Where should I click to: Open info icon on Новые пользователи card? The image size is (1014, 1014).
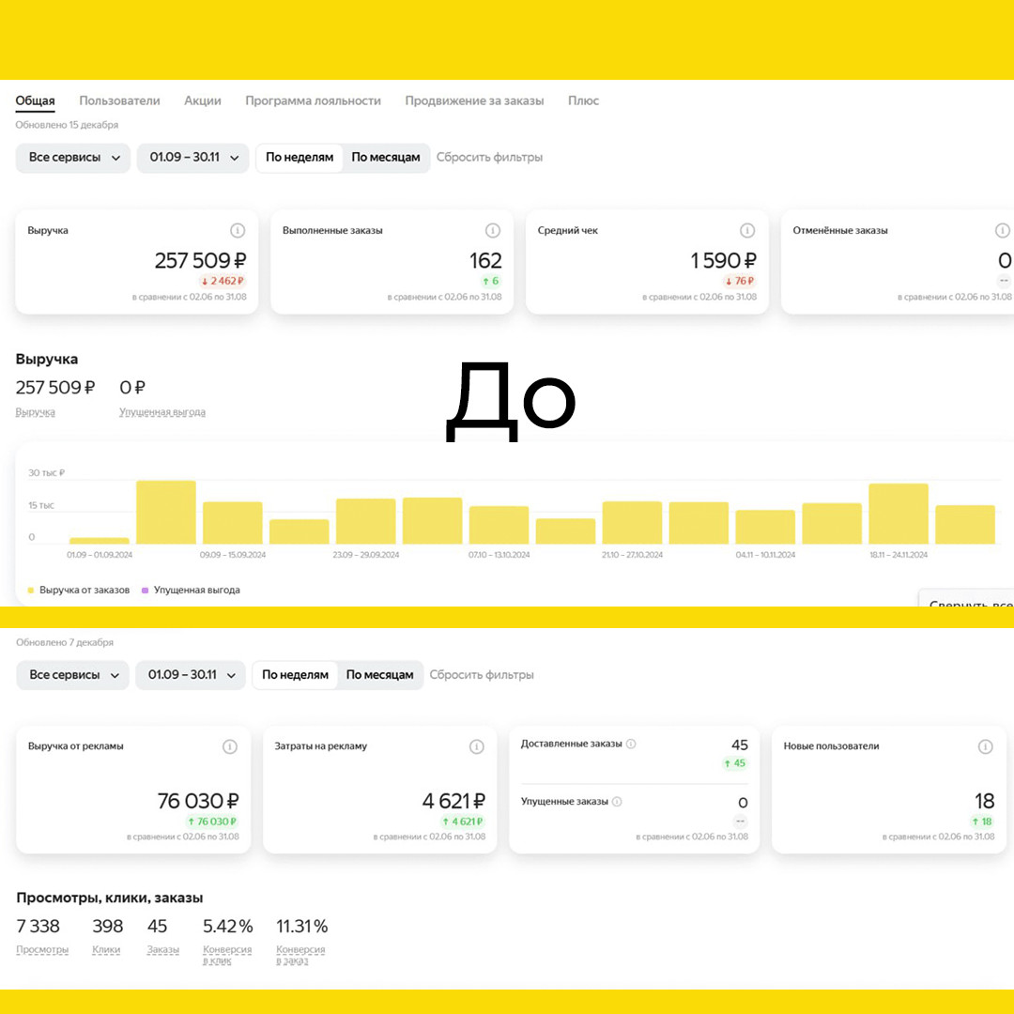click(986, 746)
